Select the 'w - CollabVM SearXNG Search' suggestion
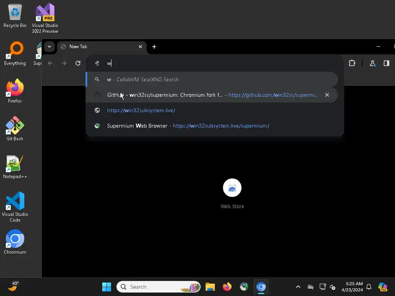This screenshot has width=395, height=296. click(212, 79)
